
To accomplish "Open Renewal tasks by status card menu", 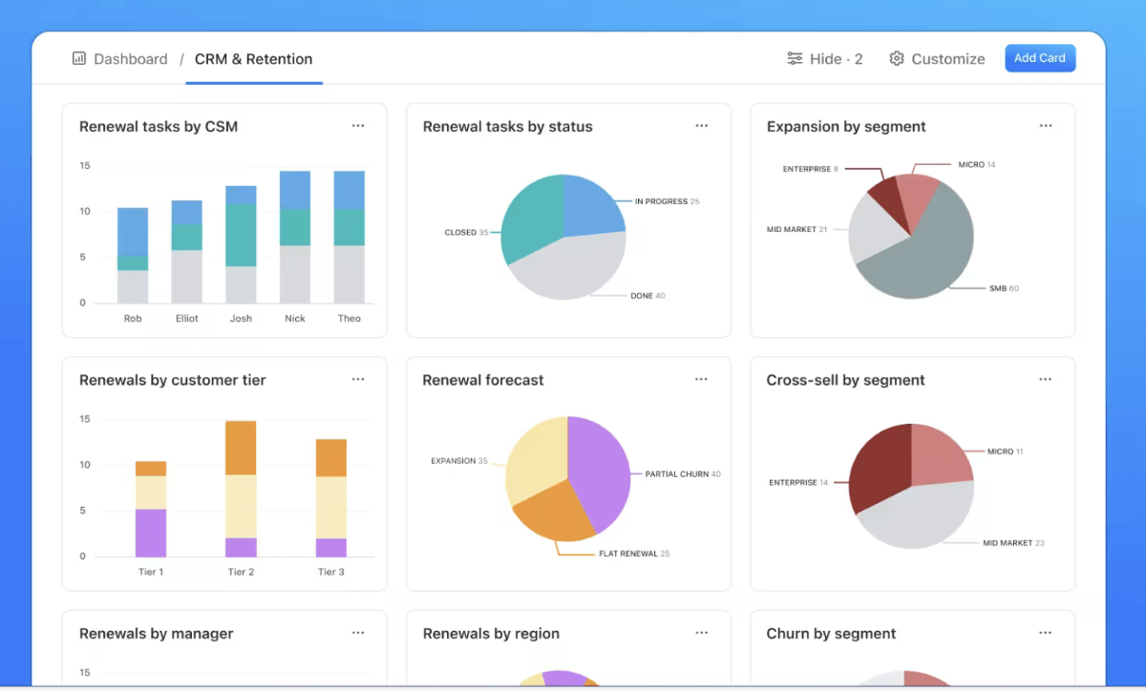I will [702, 126].
